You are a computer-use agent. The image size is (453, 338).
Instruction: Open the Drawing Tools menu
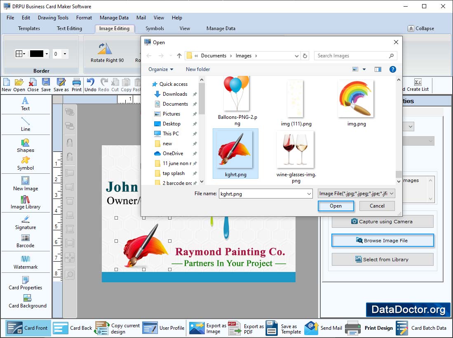pos(53,18)
